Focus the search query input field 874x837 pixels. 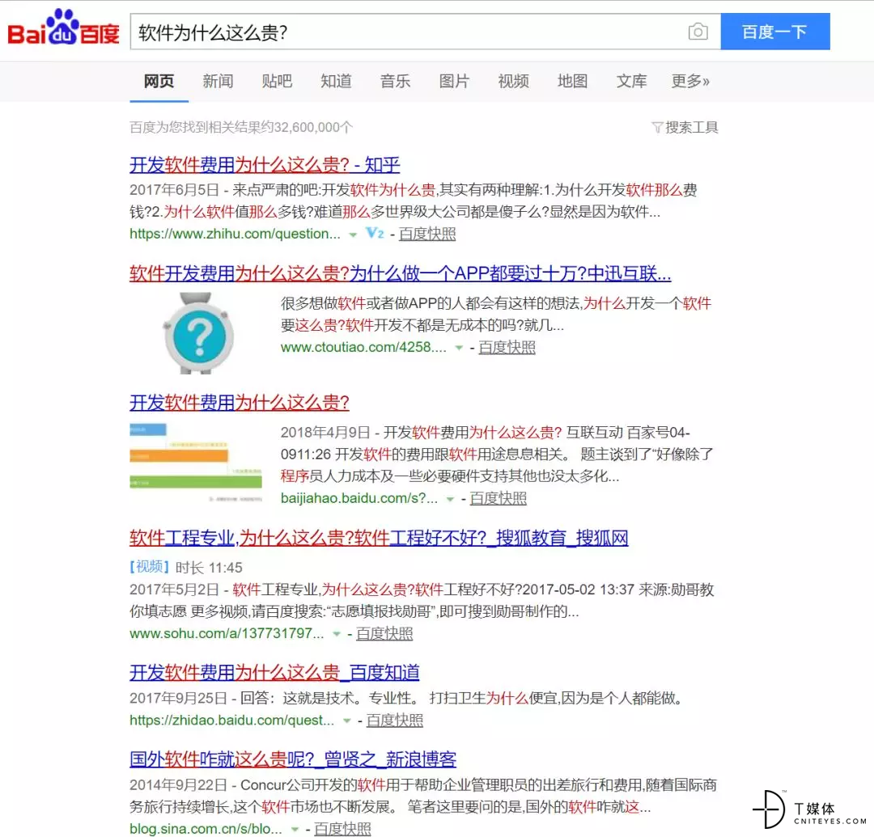pos(426,32)
